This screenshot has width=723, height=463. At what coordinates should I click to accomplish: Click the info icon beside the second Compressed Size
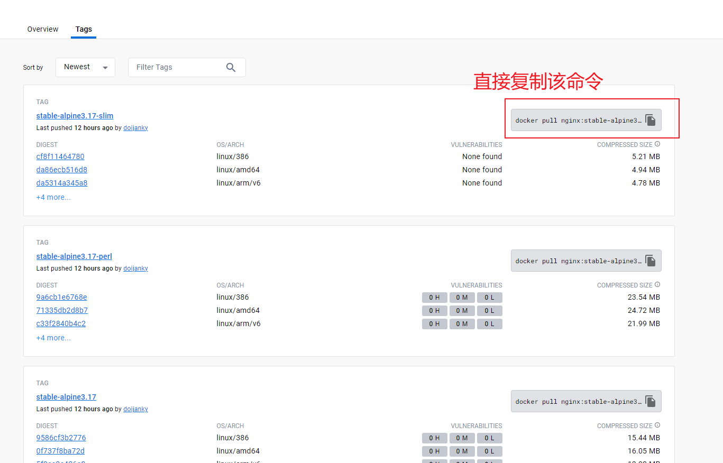point(657,285)
